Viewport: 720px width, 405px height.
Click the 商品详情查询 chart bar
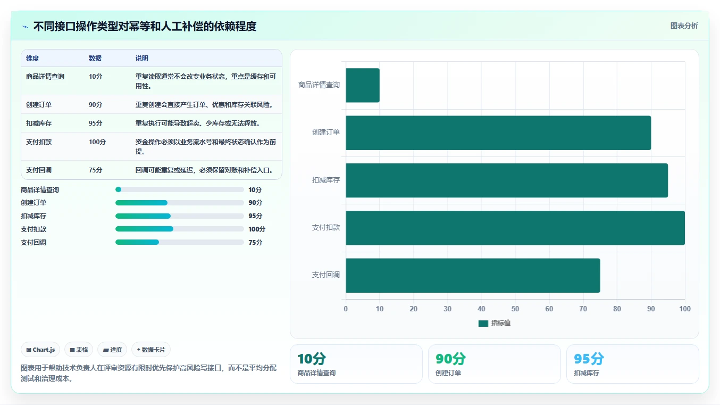pyautogui.click(x=363, y=85)
